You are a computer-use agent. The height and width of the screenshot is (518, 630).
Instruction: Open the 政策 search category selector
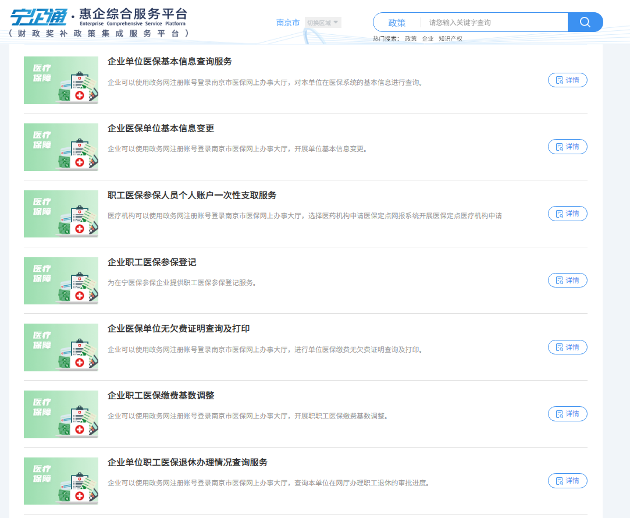397,23
